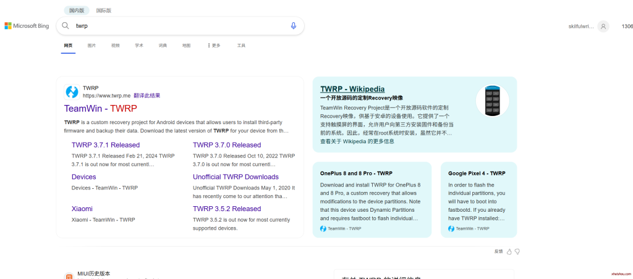Open TWRP 3.5.2 Released link
The width and height of the screenshot is (633, 279).
227,209
